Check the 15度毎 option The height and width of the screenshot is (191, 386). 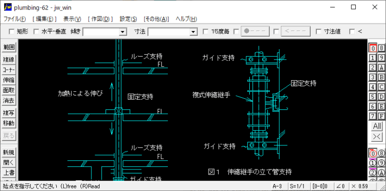206,32
